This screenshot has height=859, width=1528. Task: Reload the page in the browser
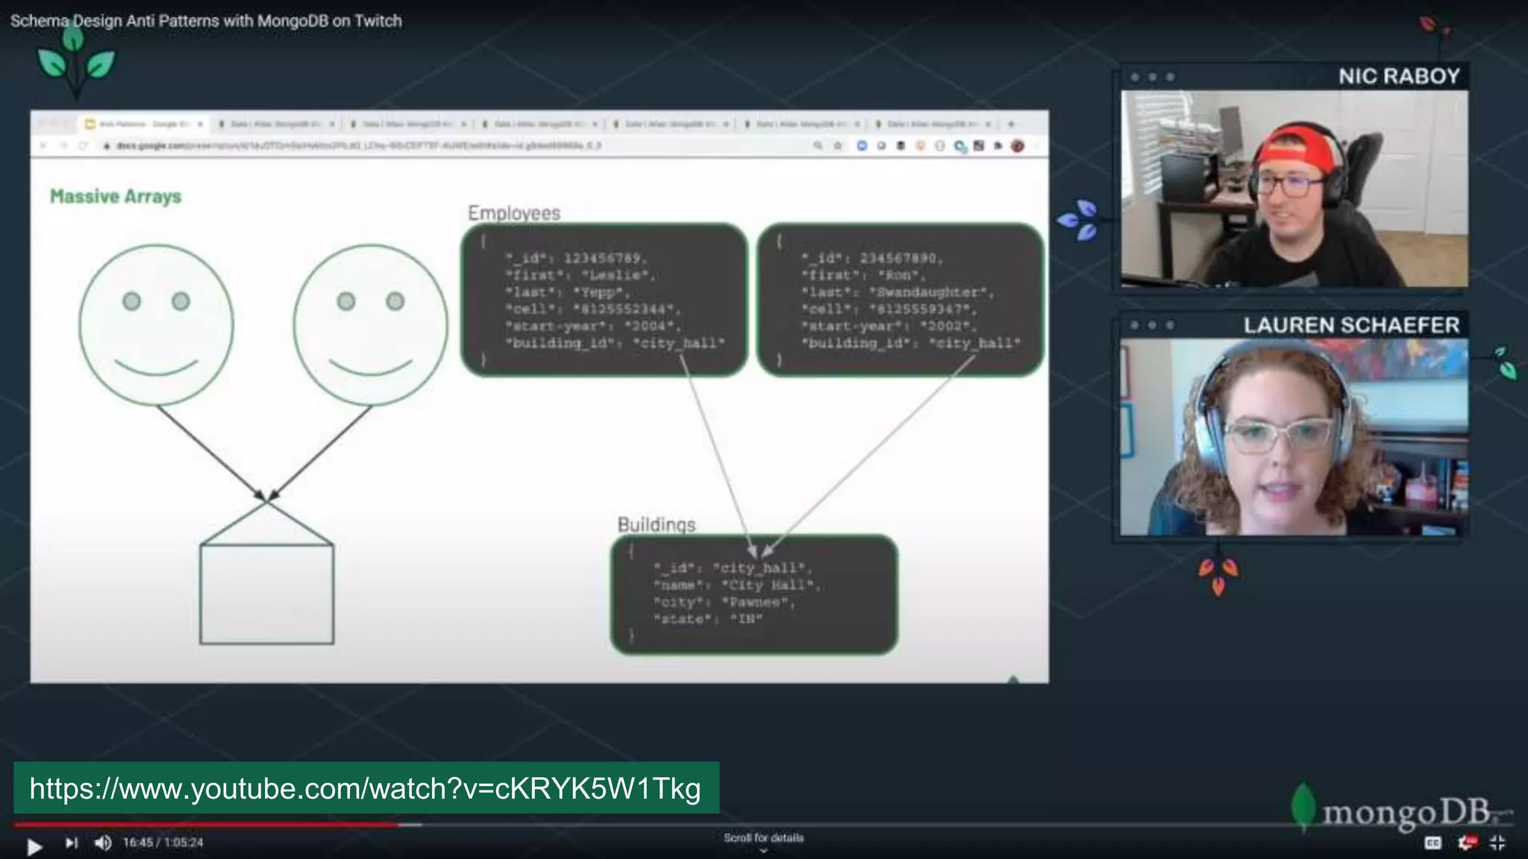point(84,146)
